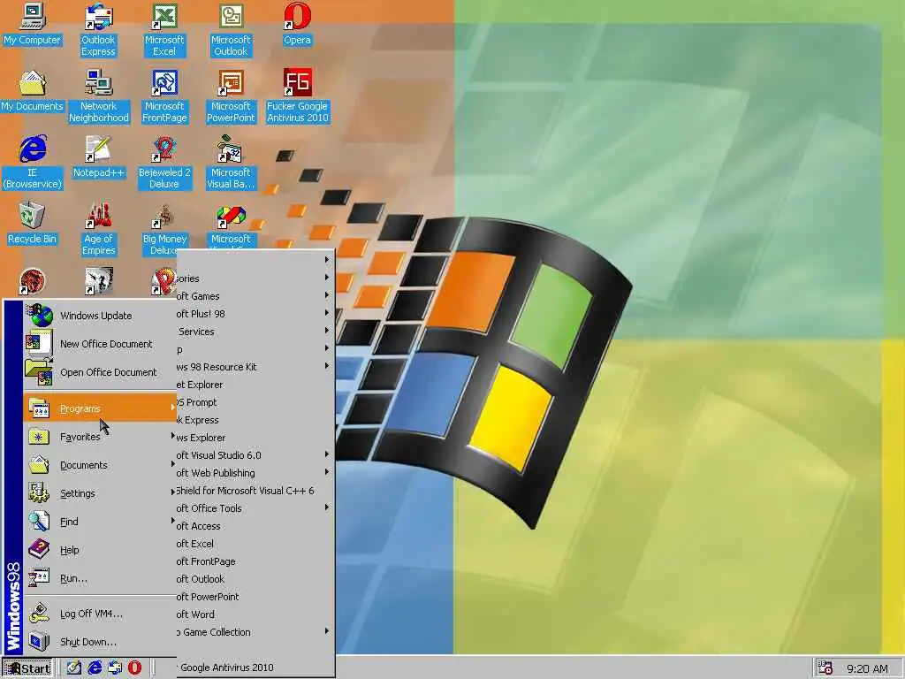905x679 pixels.
Task: Expand submenu arrow next to Find
Action: point(172,520)
